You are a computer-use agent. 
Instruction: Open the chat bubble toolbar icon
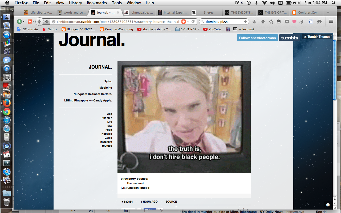coord(319,22)
